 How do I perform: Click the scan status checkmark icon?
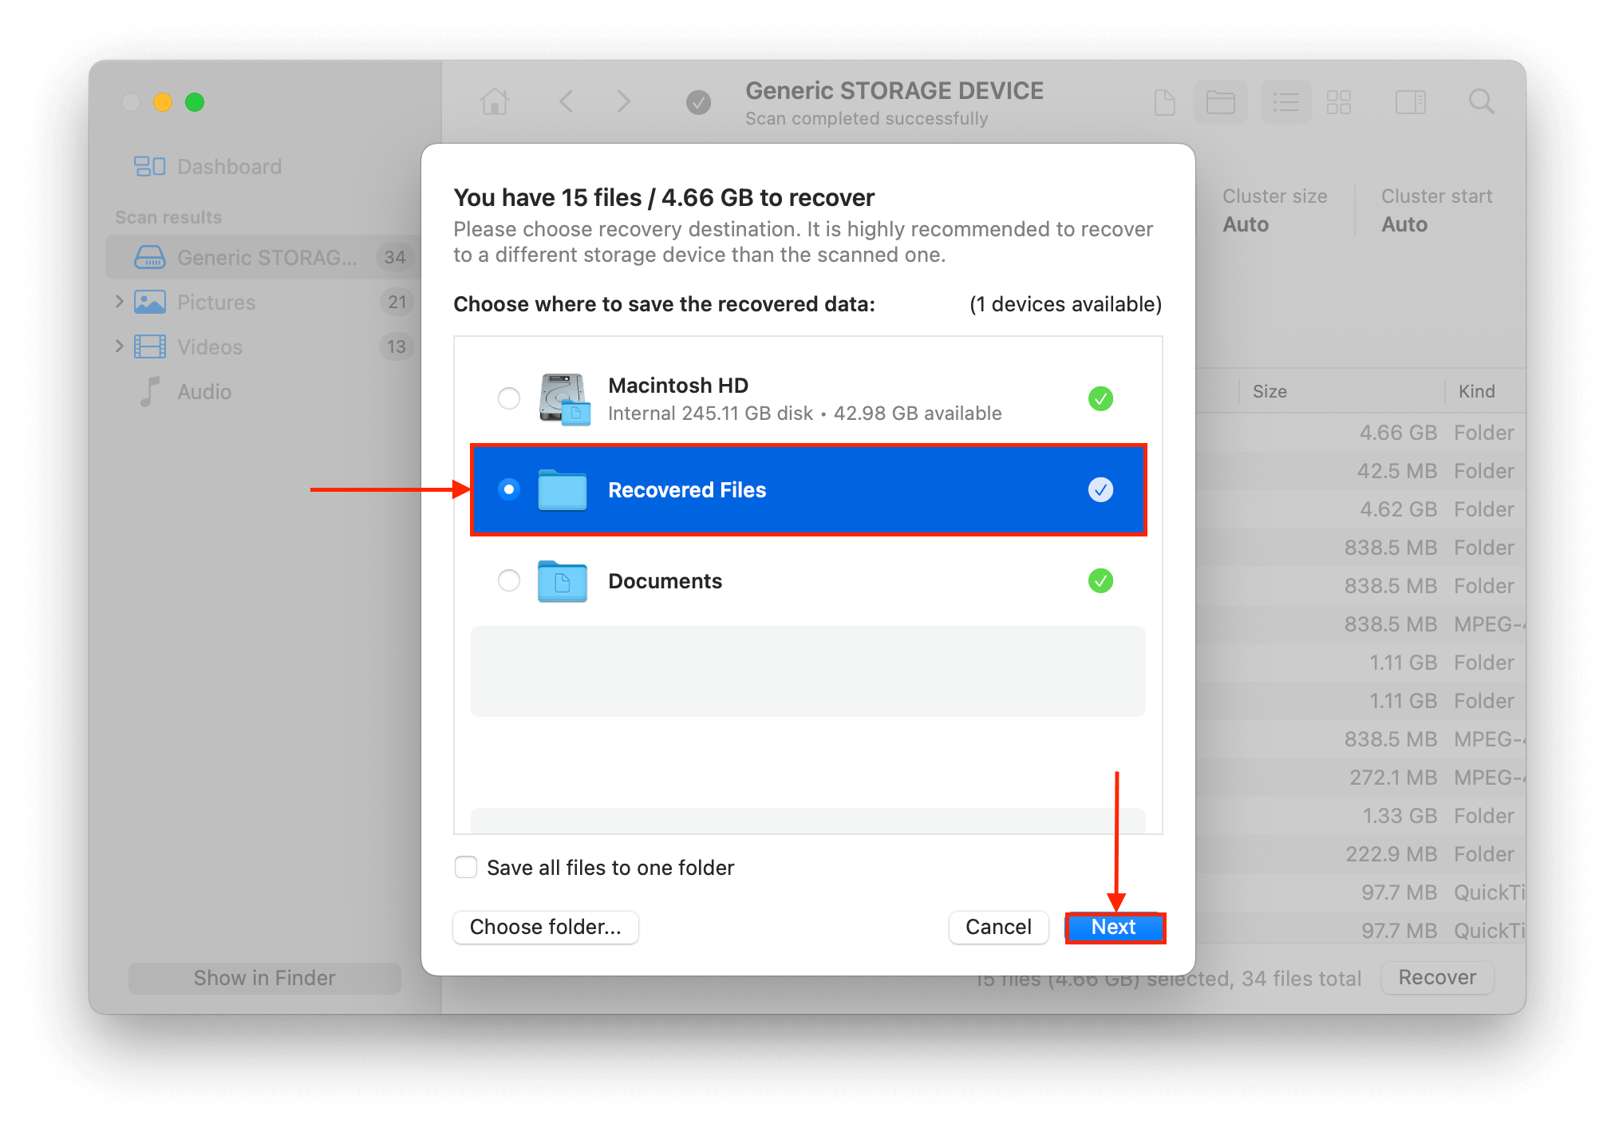pos(698,102)
